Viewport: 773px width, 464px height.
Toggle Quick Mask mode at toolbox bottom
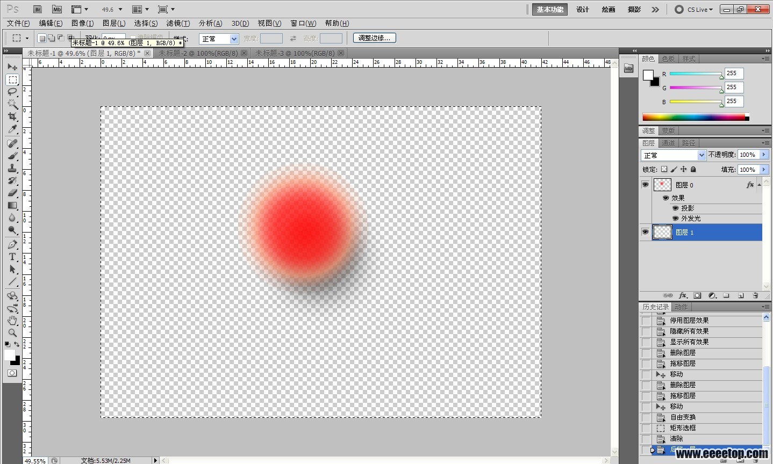point(12,373)
